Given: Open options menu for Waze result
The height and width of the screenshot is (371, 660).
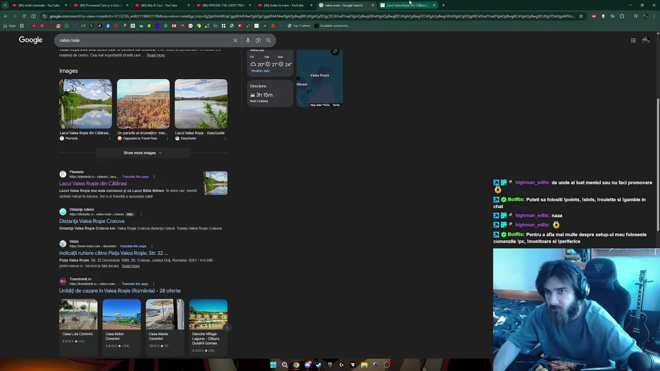Looking at the screenshot, I should (x=152, y=246).
